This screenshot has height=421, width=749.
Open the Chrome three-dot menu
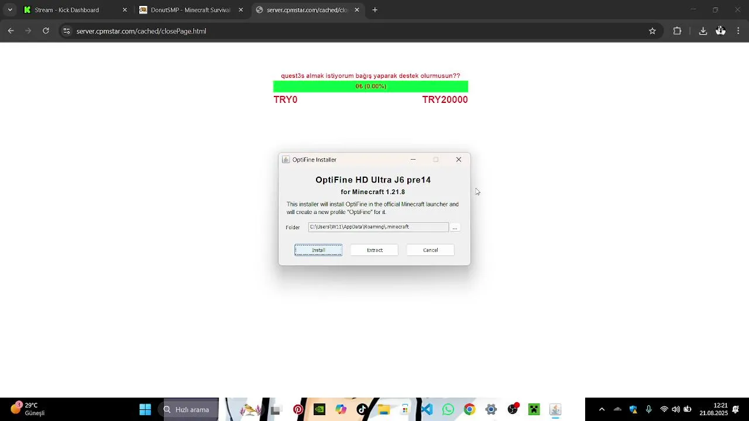pyautogui.click(x=738, y=31)
